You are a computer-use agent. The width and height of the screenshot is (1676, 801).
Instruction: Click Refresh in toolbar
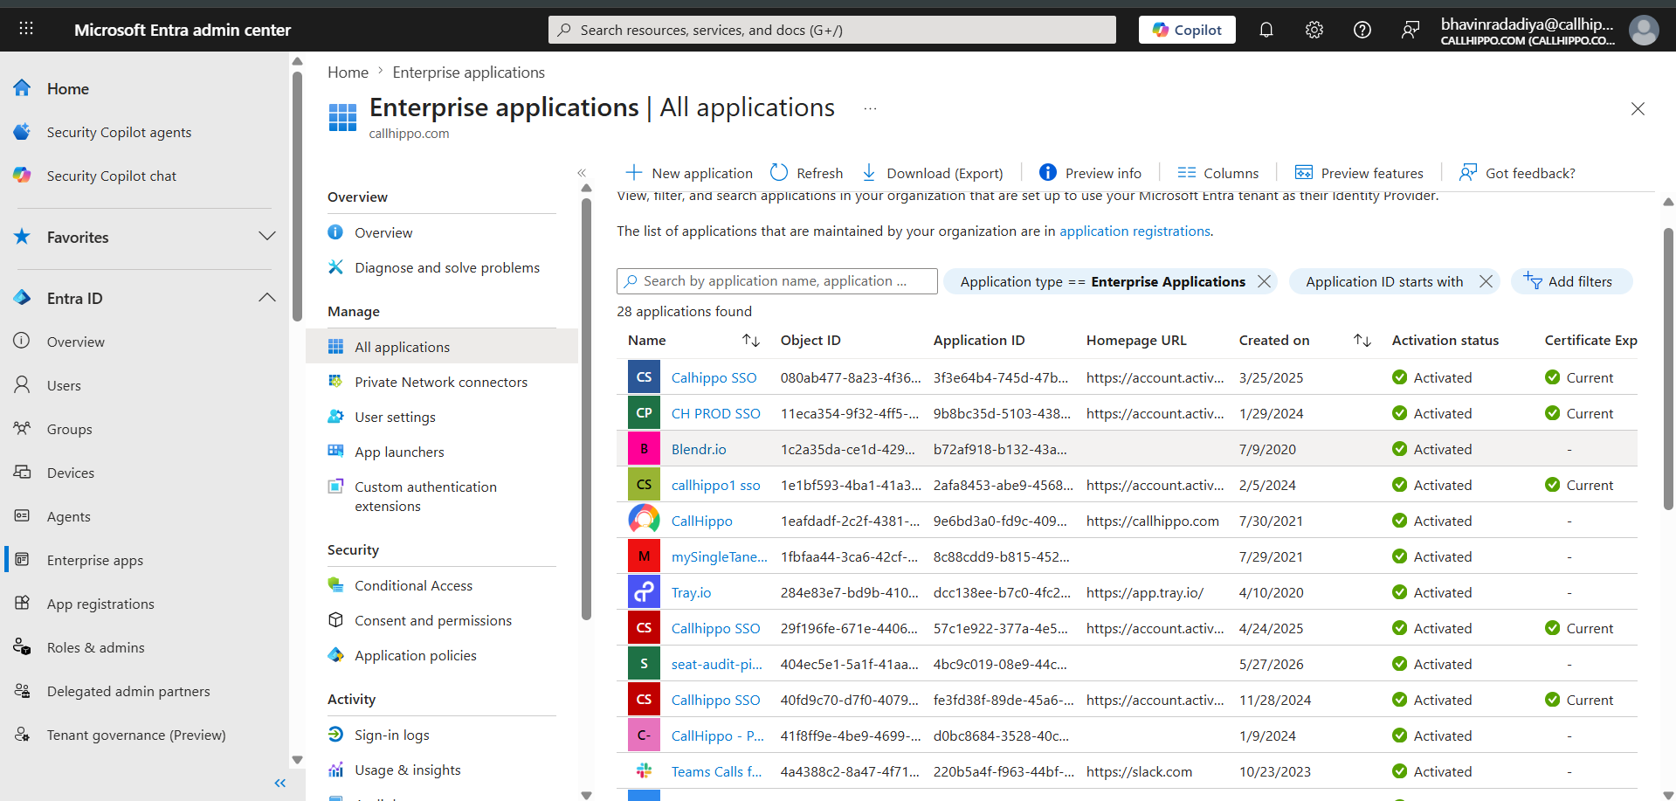[x=806, y=173]
